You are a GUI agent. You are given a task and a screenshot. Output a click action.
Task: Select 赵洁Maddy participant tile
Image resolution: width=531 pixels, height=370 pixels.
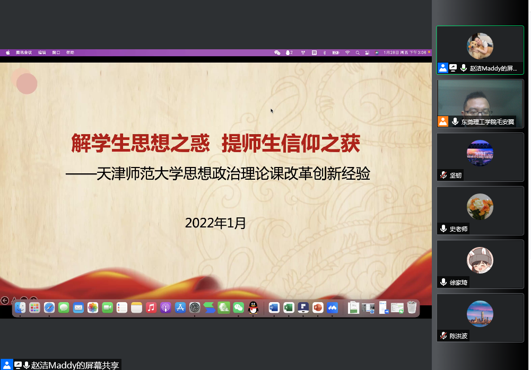(x=480, y=50)
